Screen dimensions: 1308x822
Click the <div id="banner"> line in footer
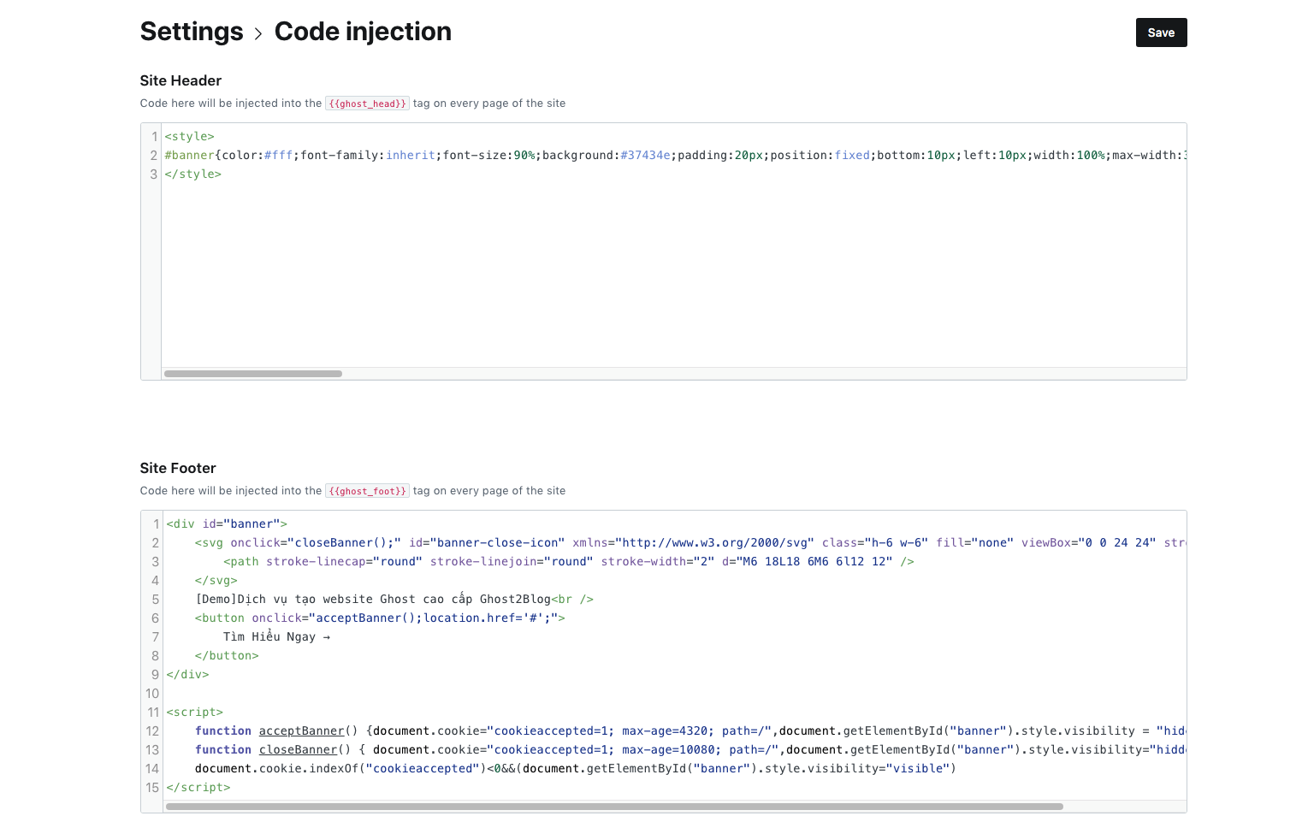pyautogui.click(x=227, y=523)
